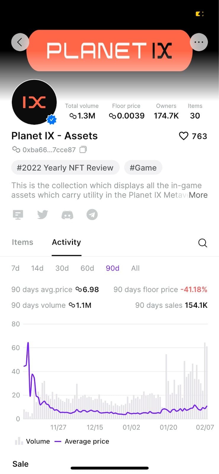Select the 60d time range
219x474 pixels.
(87, 268)
